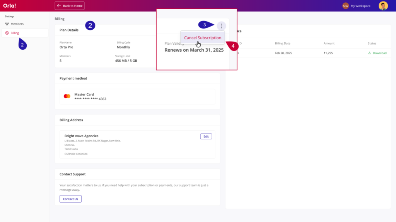396x222 pixels.
Task: Download the Feb 28, 2025 invoice
Action: click(x=377, y=53)
